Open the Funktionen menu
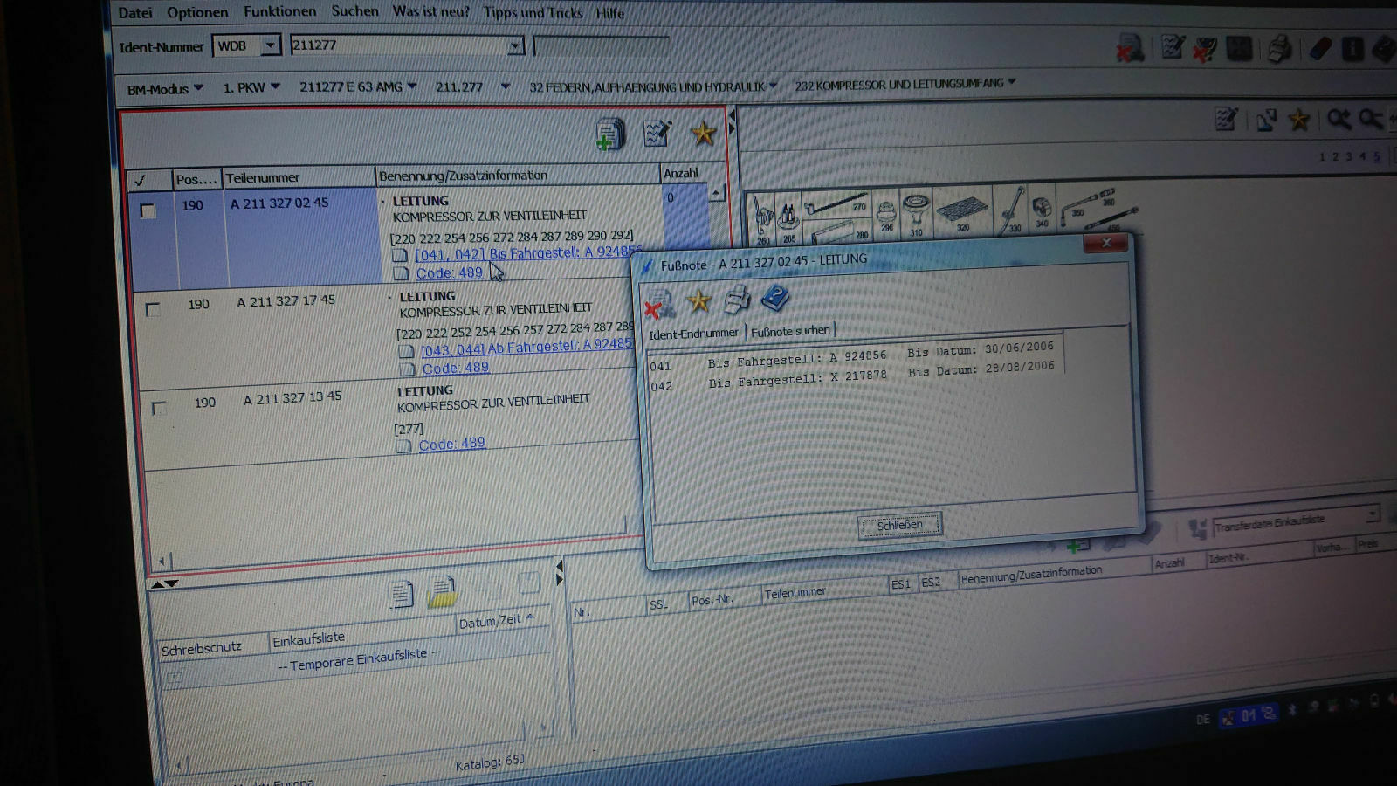The image size is (1397, 786). click(279, 11)
